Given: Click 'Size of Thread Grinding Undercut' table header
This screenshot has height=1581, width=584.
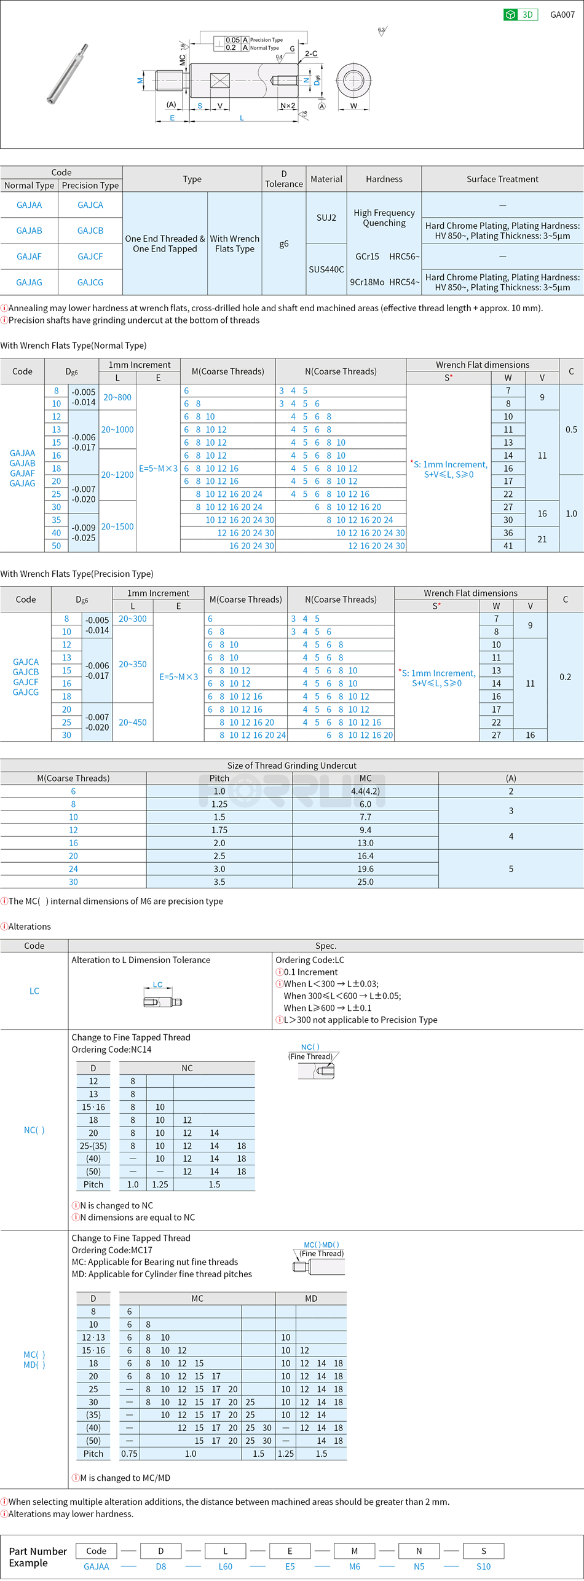Looking at the screenshot, I should 292,766.
